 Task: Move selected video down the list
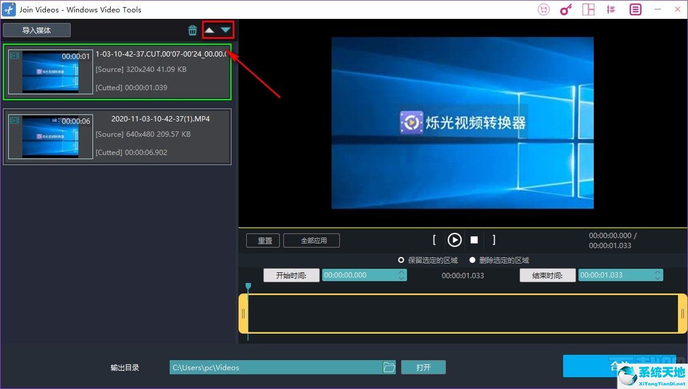[226, 28]
